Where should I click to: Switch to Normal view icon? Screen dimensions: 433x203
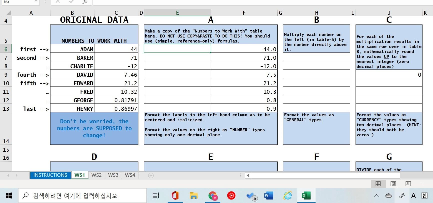378,184
